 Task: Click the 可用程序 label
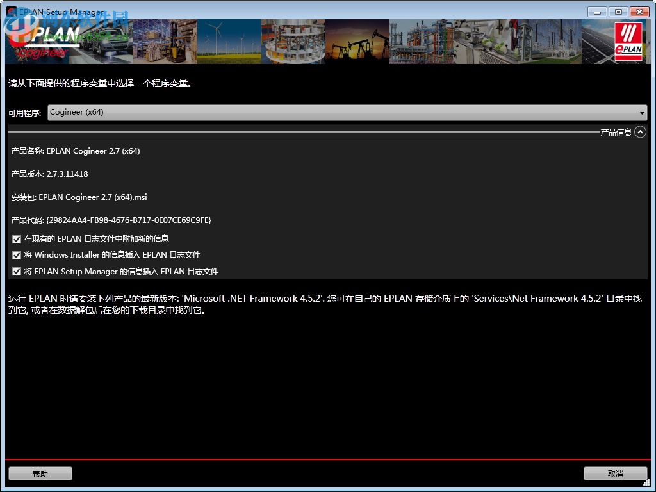pos(25,113)
